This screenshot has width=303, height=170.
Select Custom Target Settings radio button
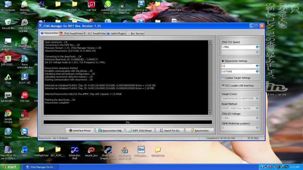[223, 78]
